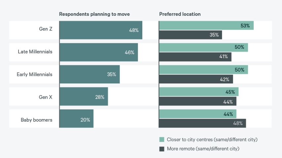Click the Gen X 28% bar

click(x=84, y=97)
